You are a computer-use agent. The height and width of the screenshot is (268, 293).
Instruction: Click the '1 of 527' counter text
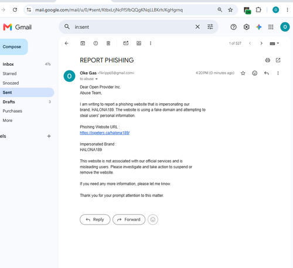pos(235,43)
